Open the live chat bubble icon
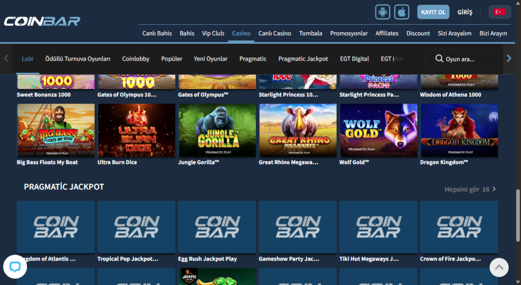Screen dimensions: 521x285 (x=15, y=267)
